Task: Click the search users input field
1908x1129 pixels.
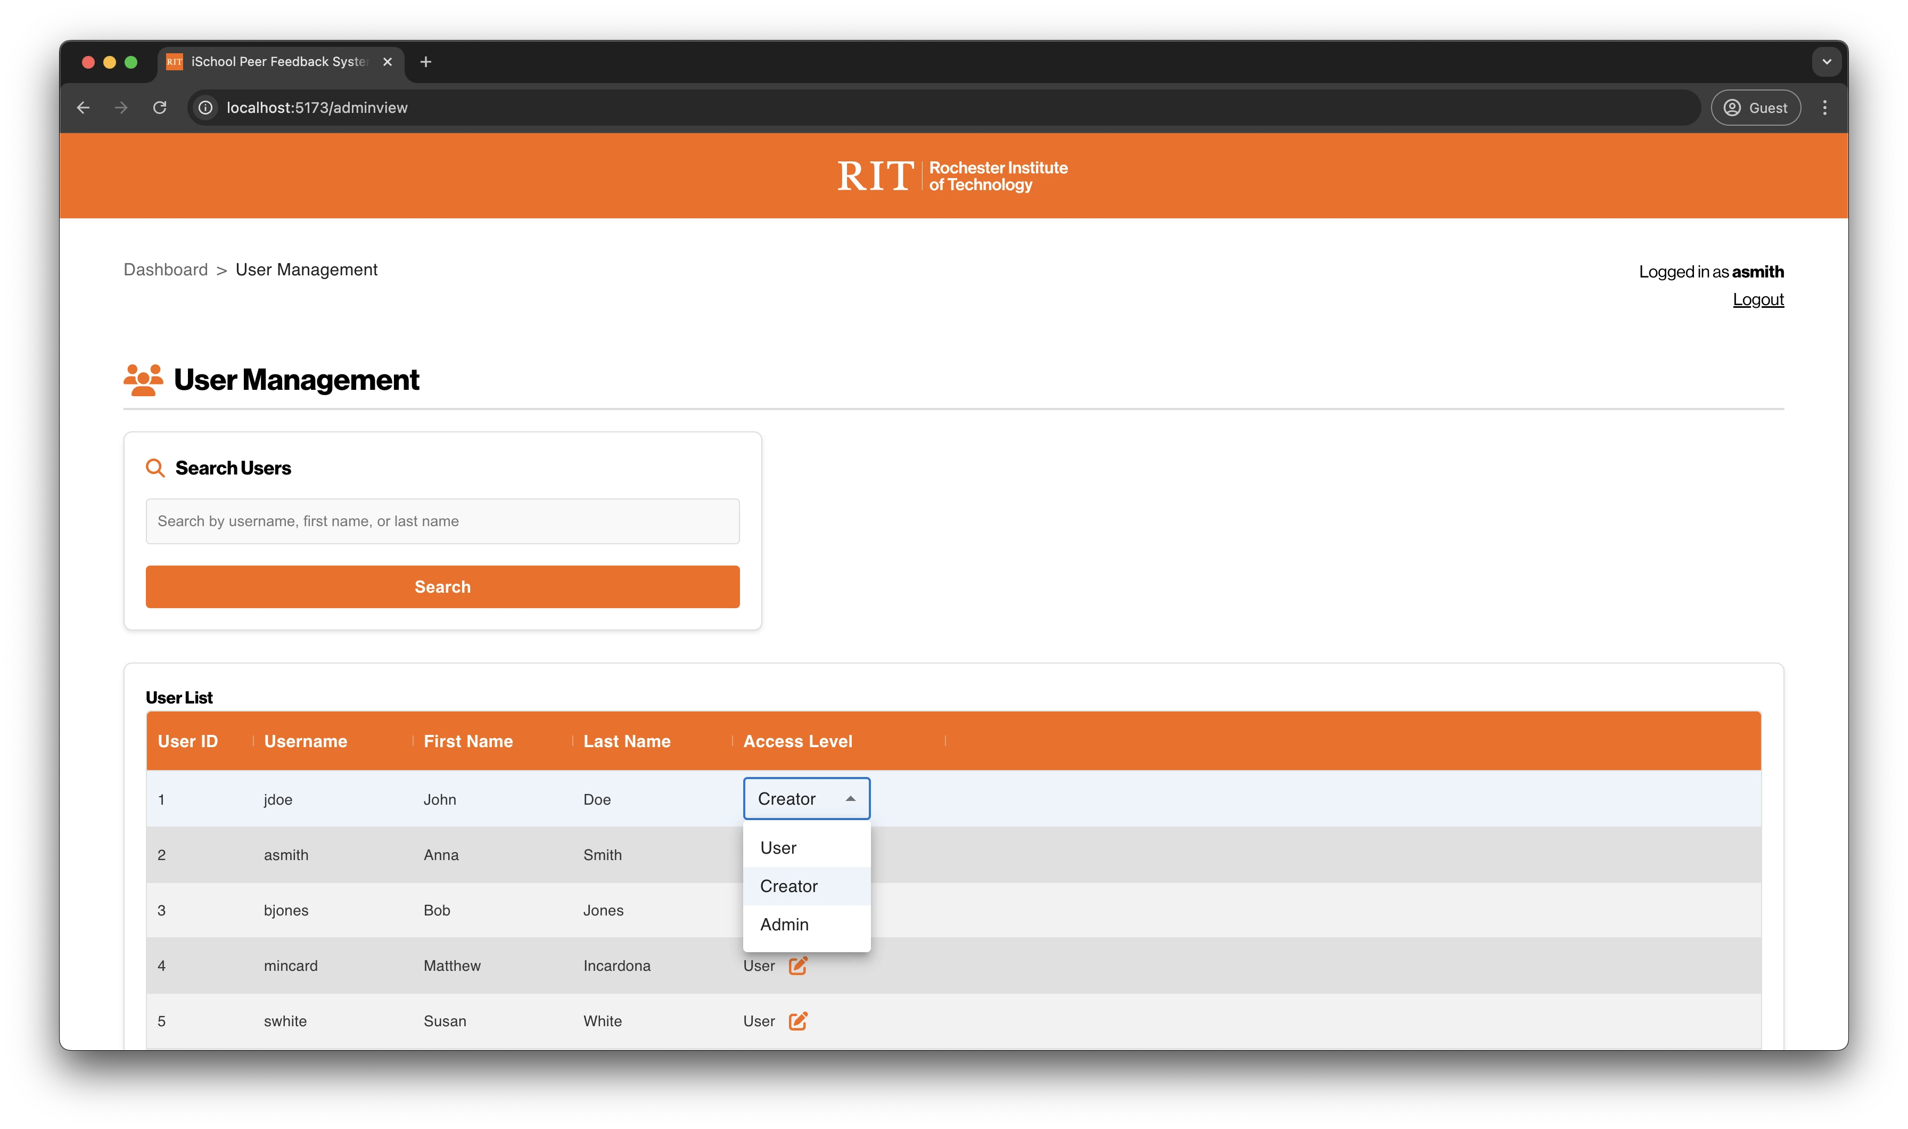Action: (442, 521)
